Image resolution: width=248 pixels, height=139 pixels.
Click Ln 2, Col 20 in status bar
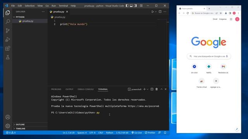69,133
